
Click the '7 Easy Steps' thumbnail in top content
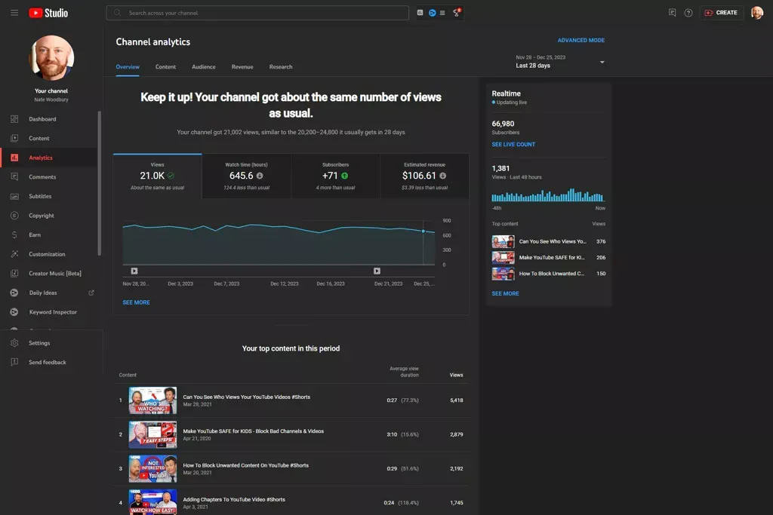(152, 435)
